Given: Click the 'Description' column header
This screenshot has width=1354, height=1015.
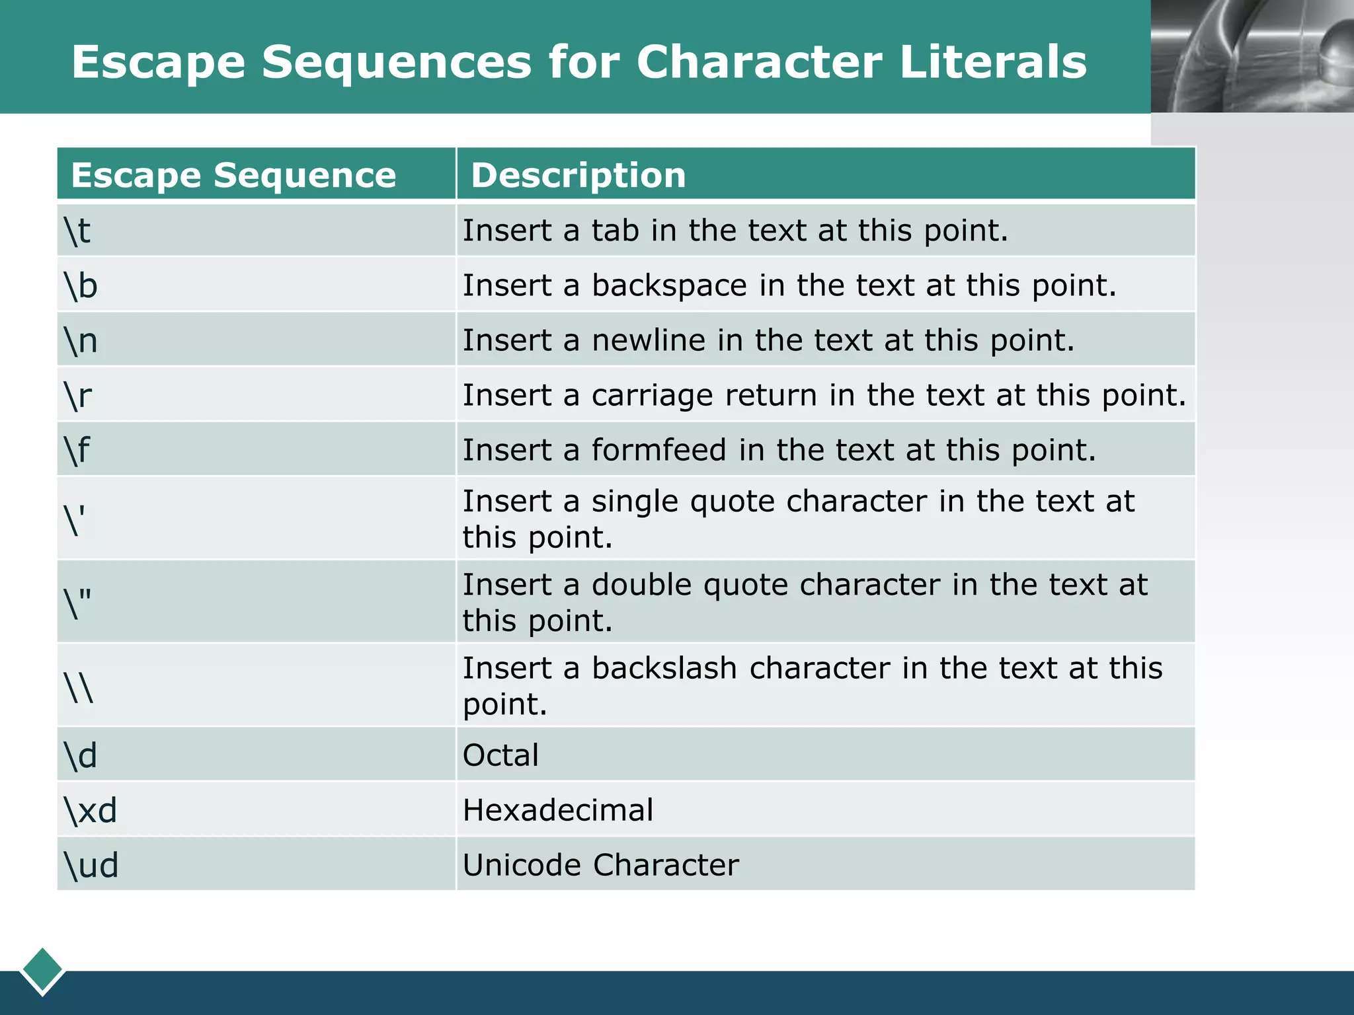Looking at the screenshot, I should pyautogui.click(x=578, y=175).
